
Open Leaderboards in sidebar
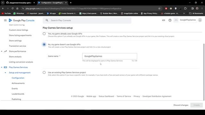click(x=18, y=94)
